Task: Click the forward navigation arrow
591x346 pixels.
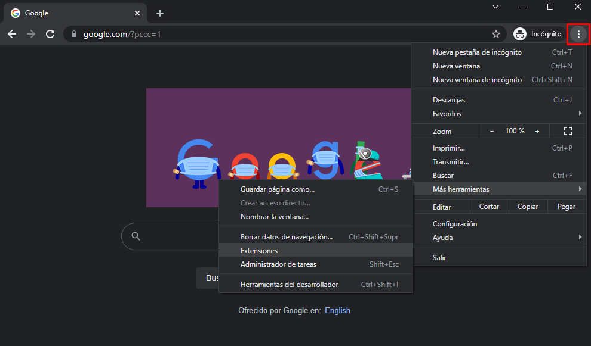Action: point(31,34)
